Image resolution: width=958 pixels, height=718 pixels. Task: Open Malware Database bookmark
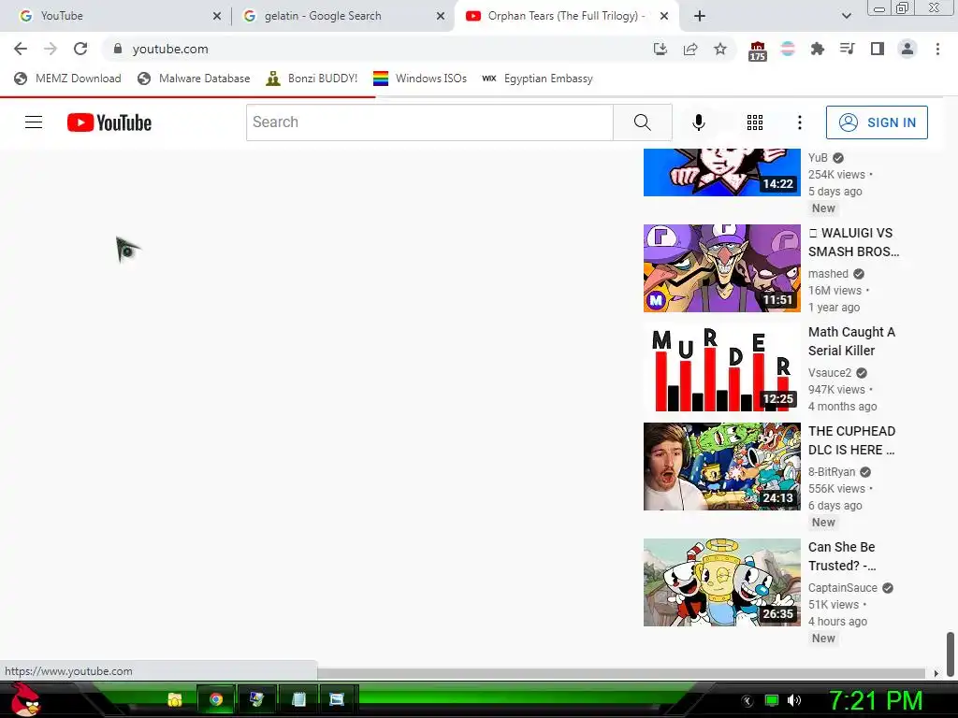[195, 79]
